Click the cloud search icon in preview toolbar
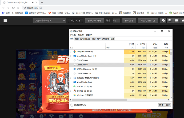This screenshot has height=118, width=184. tap(163, 21)
